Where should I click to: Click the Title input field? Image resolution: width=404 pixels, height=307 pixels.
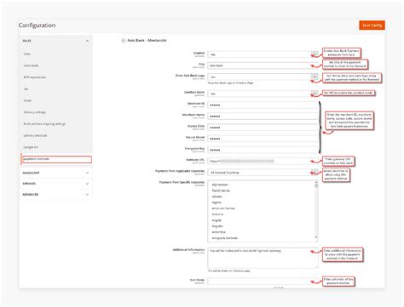click(263, 65)
